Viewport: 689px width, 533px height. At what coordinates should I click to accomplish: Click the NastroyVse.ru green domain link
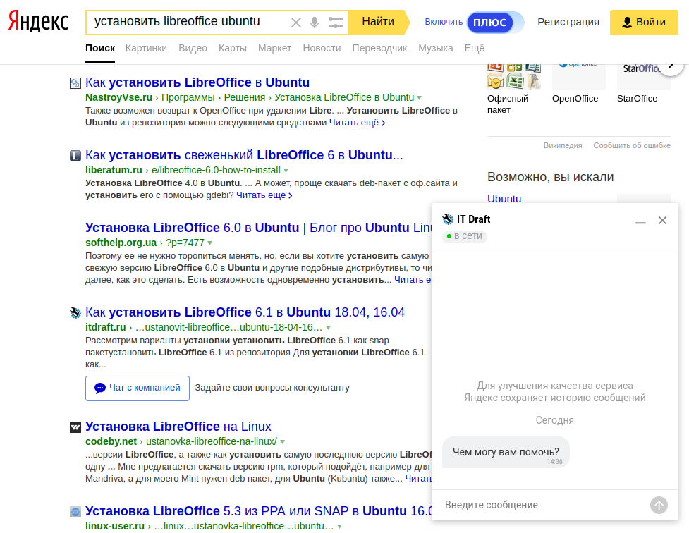tap(118, 97)
